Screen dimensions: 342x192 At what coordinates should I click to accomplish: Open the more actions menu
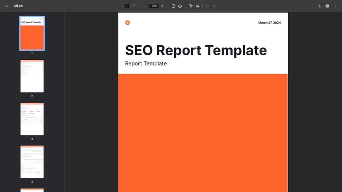pos(335,6)
